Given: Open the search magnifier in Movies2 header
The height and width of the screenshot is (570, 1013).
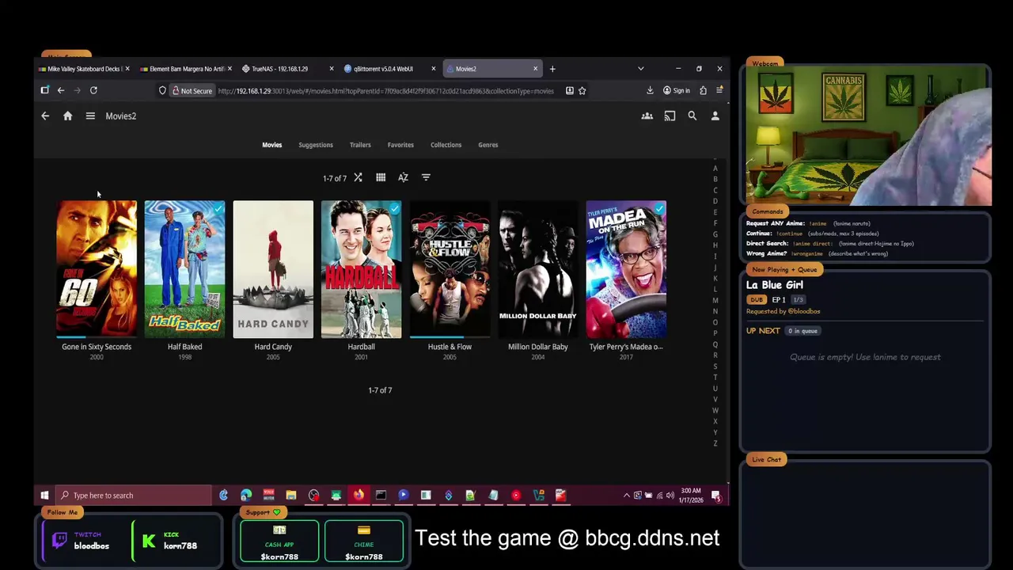Looking at the screenshot, I should [692, 116].
